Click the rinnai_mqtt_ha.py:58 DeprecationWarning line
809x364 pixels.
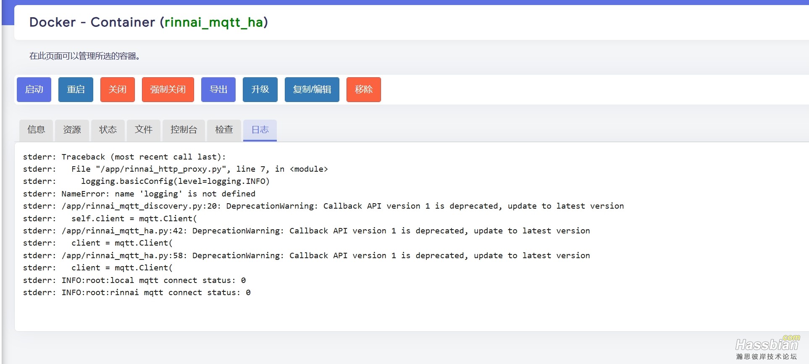[x=306, y=256]
